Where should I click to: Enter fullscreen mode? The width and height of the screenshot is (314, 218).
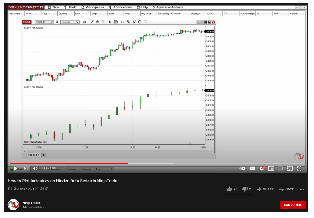point(299,169)
